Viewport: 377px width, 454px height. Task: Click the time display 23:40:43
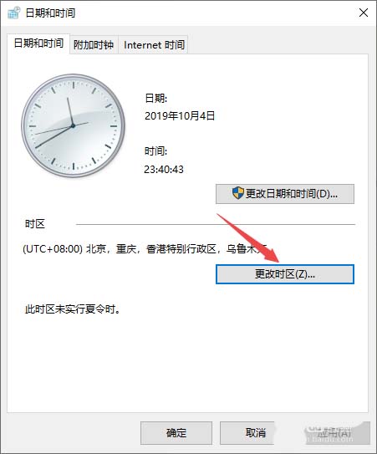click(x=164, y=170)
